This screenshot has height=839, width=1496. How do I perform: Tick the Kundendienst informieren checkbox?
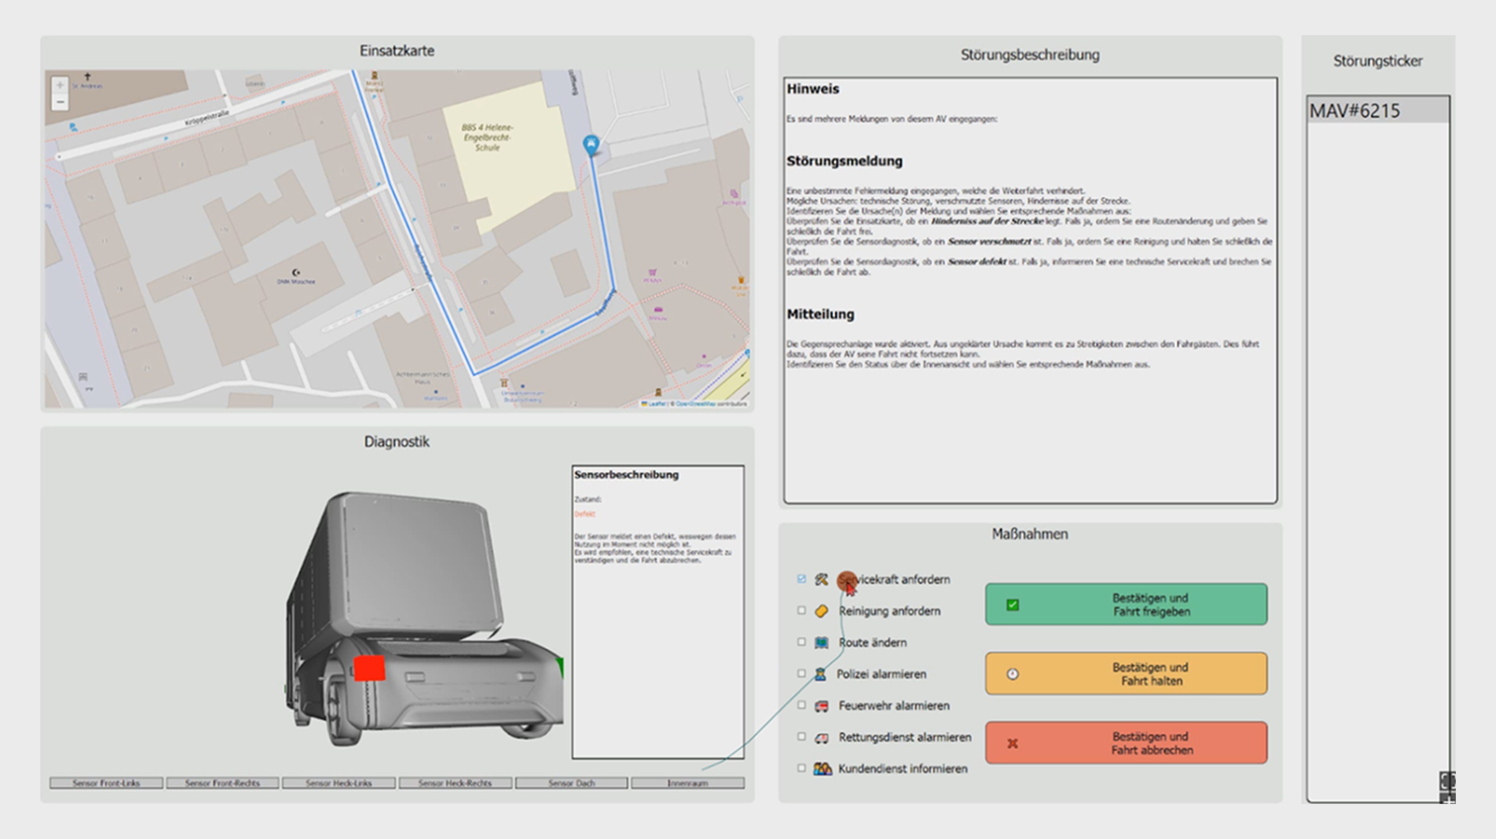pyautogui.click(x=801, y=768)
